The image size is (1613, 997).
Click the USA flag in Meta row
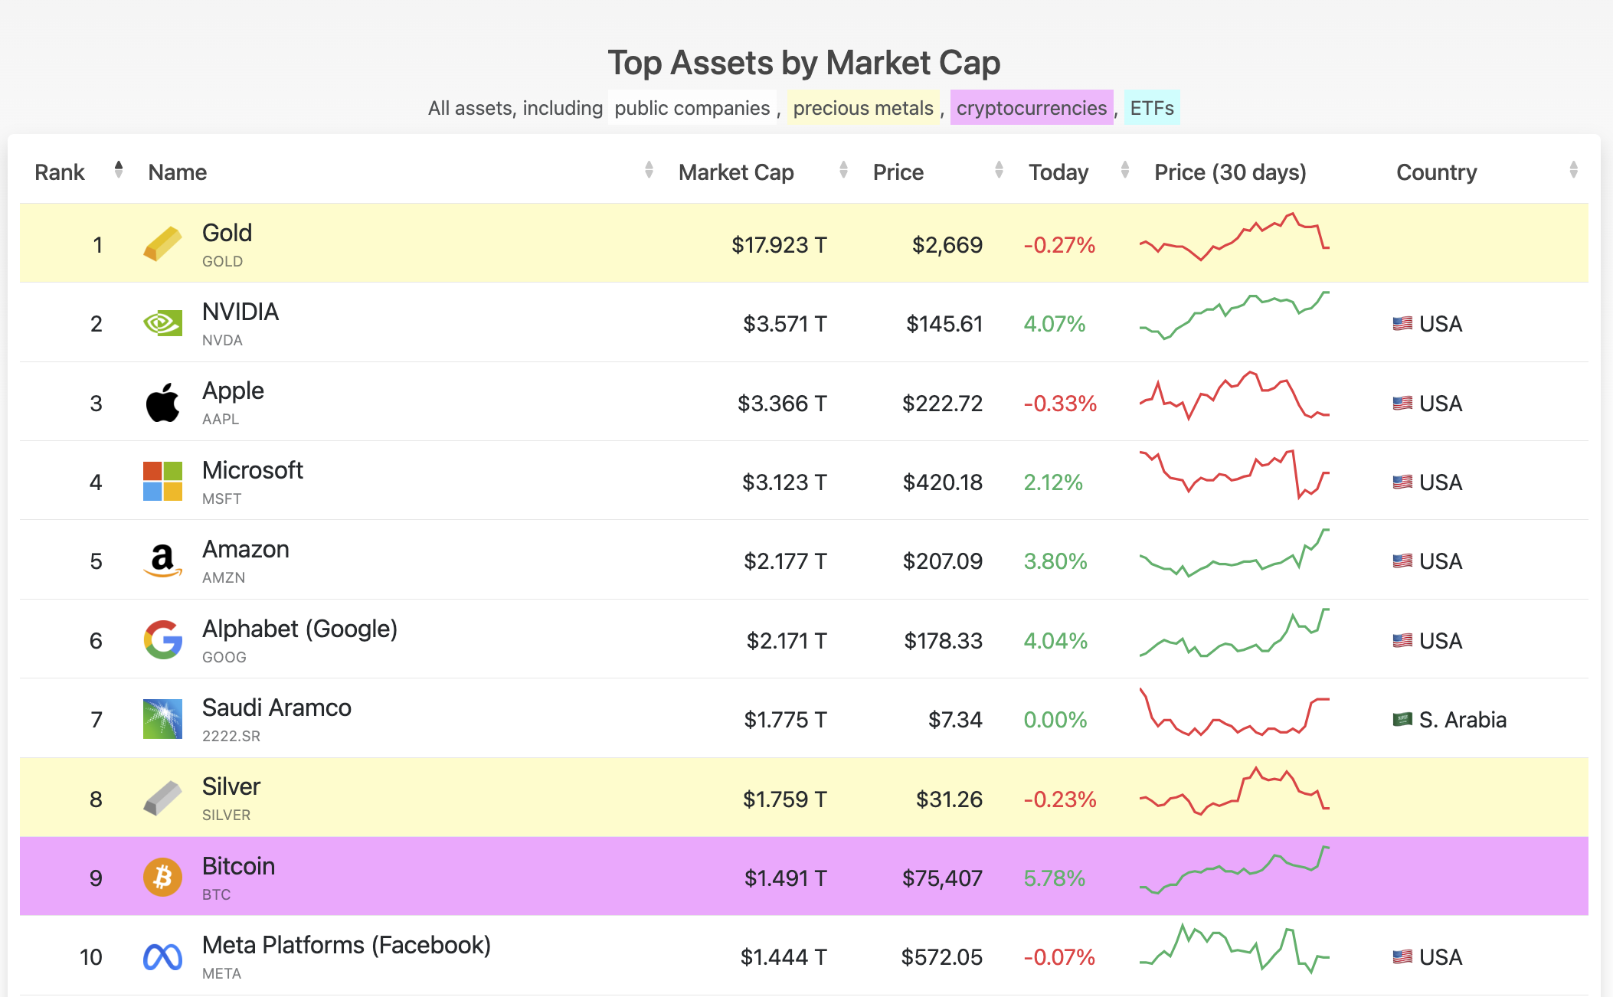[1402, 957]
